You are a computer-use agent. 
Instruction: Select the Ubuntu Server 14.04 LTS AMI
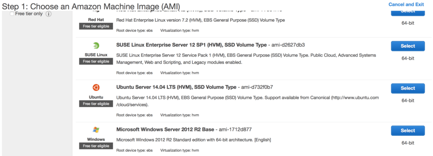coord(408,88)
